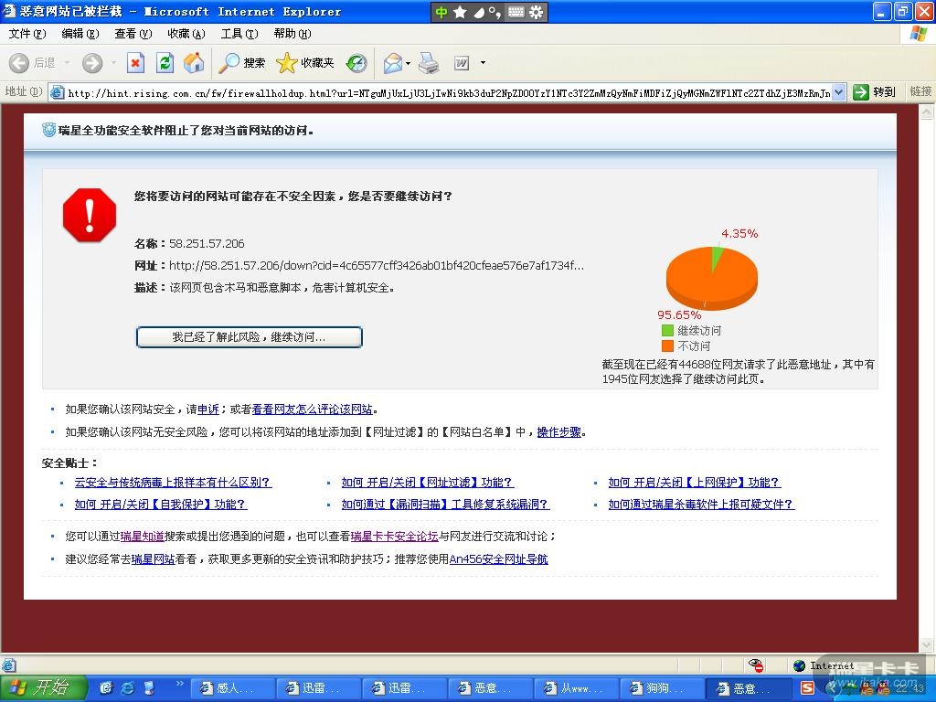Open the 操作步骤 link
This screenshot has width=936, height=702.
pyautogui.click(x=559, y=432)
